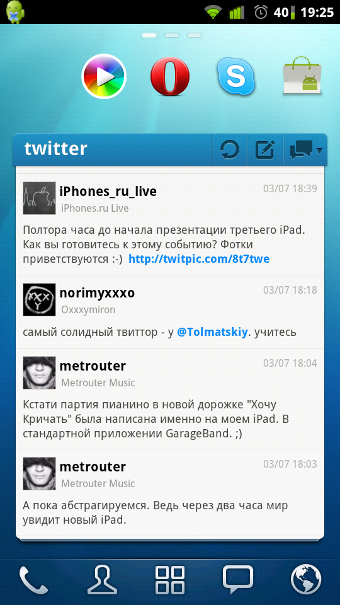Open the phone dialer in dock
The width and height of the screenshot is (340, 605).
tap(34, 580)
